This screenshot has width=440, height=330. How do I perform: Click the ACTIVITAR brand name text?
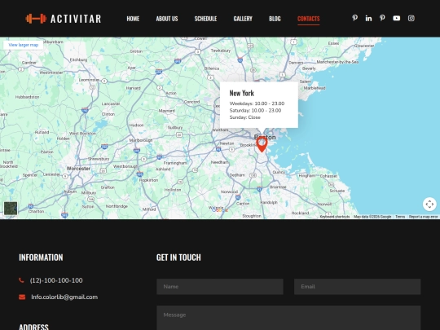coord(76,19)
